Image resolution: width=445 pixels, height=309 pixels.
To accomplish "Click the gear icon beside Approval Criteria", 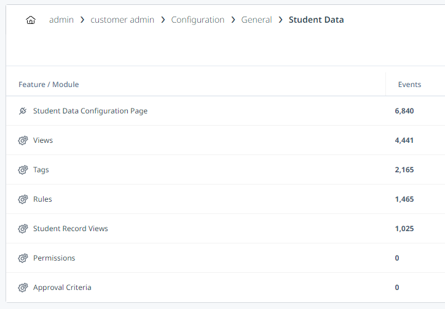I will coord(23,288).
